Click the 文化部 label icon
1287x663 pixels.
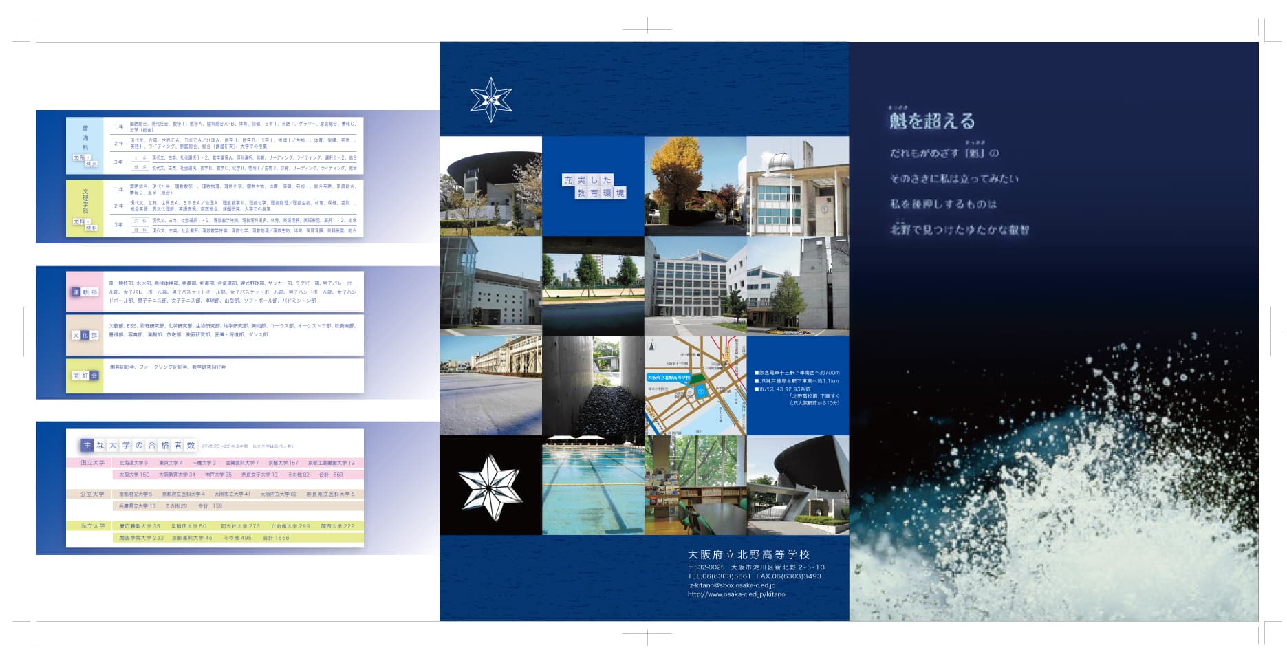85,335
